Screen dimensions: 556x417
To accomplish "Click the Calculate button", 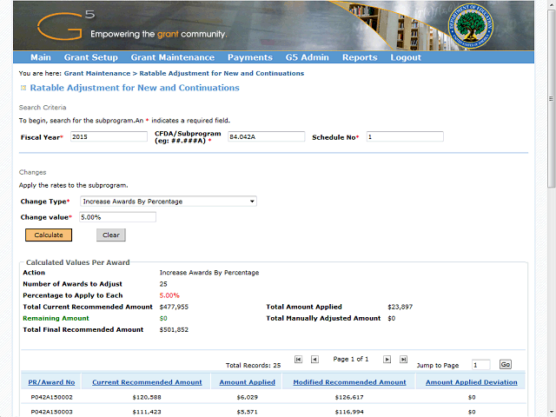I will [x=49, y=235].
